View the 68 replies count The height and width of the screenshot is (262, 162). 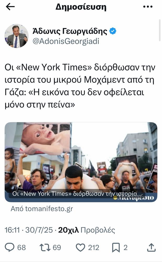pos(21,248)
